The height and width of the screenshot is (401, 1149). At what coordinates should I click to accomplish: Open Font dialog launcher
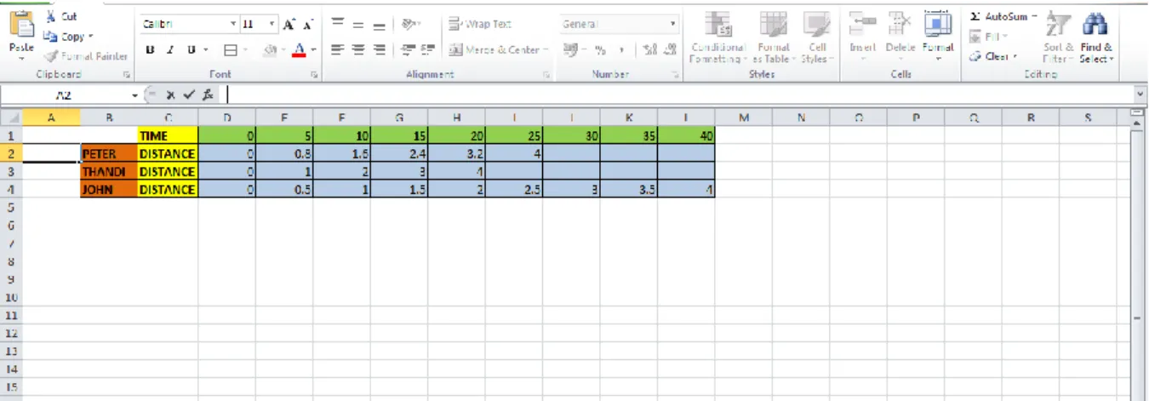[x=314, y=75]
